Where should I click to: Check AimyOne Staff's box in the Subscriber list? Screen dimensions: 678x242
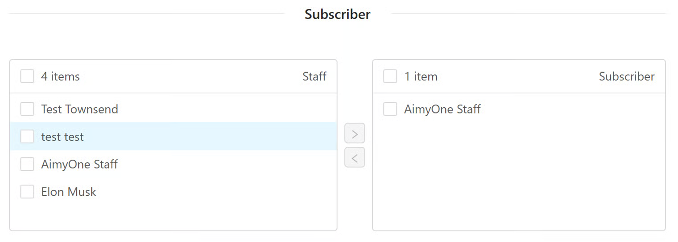click(390, 109)
